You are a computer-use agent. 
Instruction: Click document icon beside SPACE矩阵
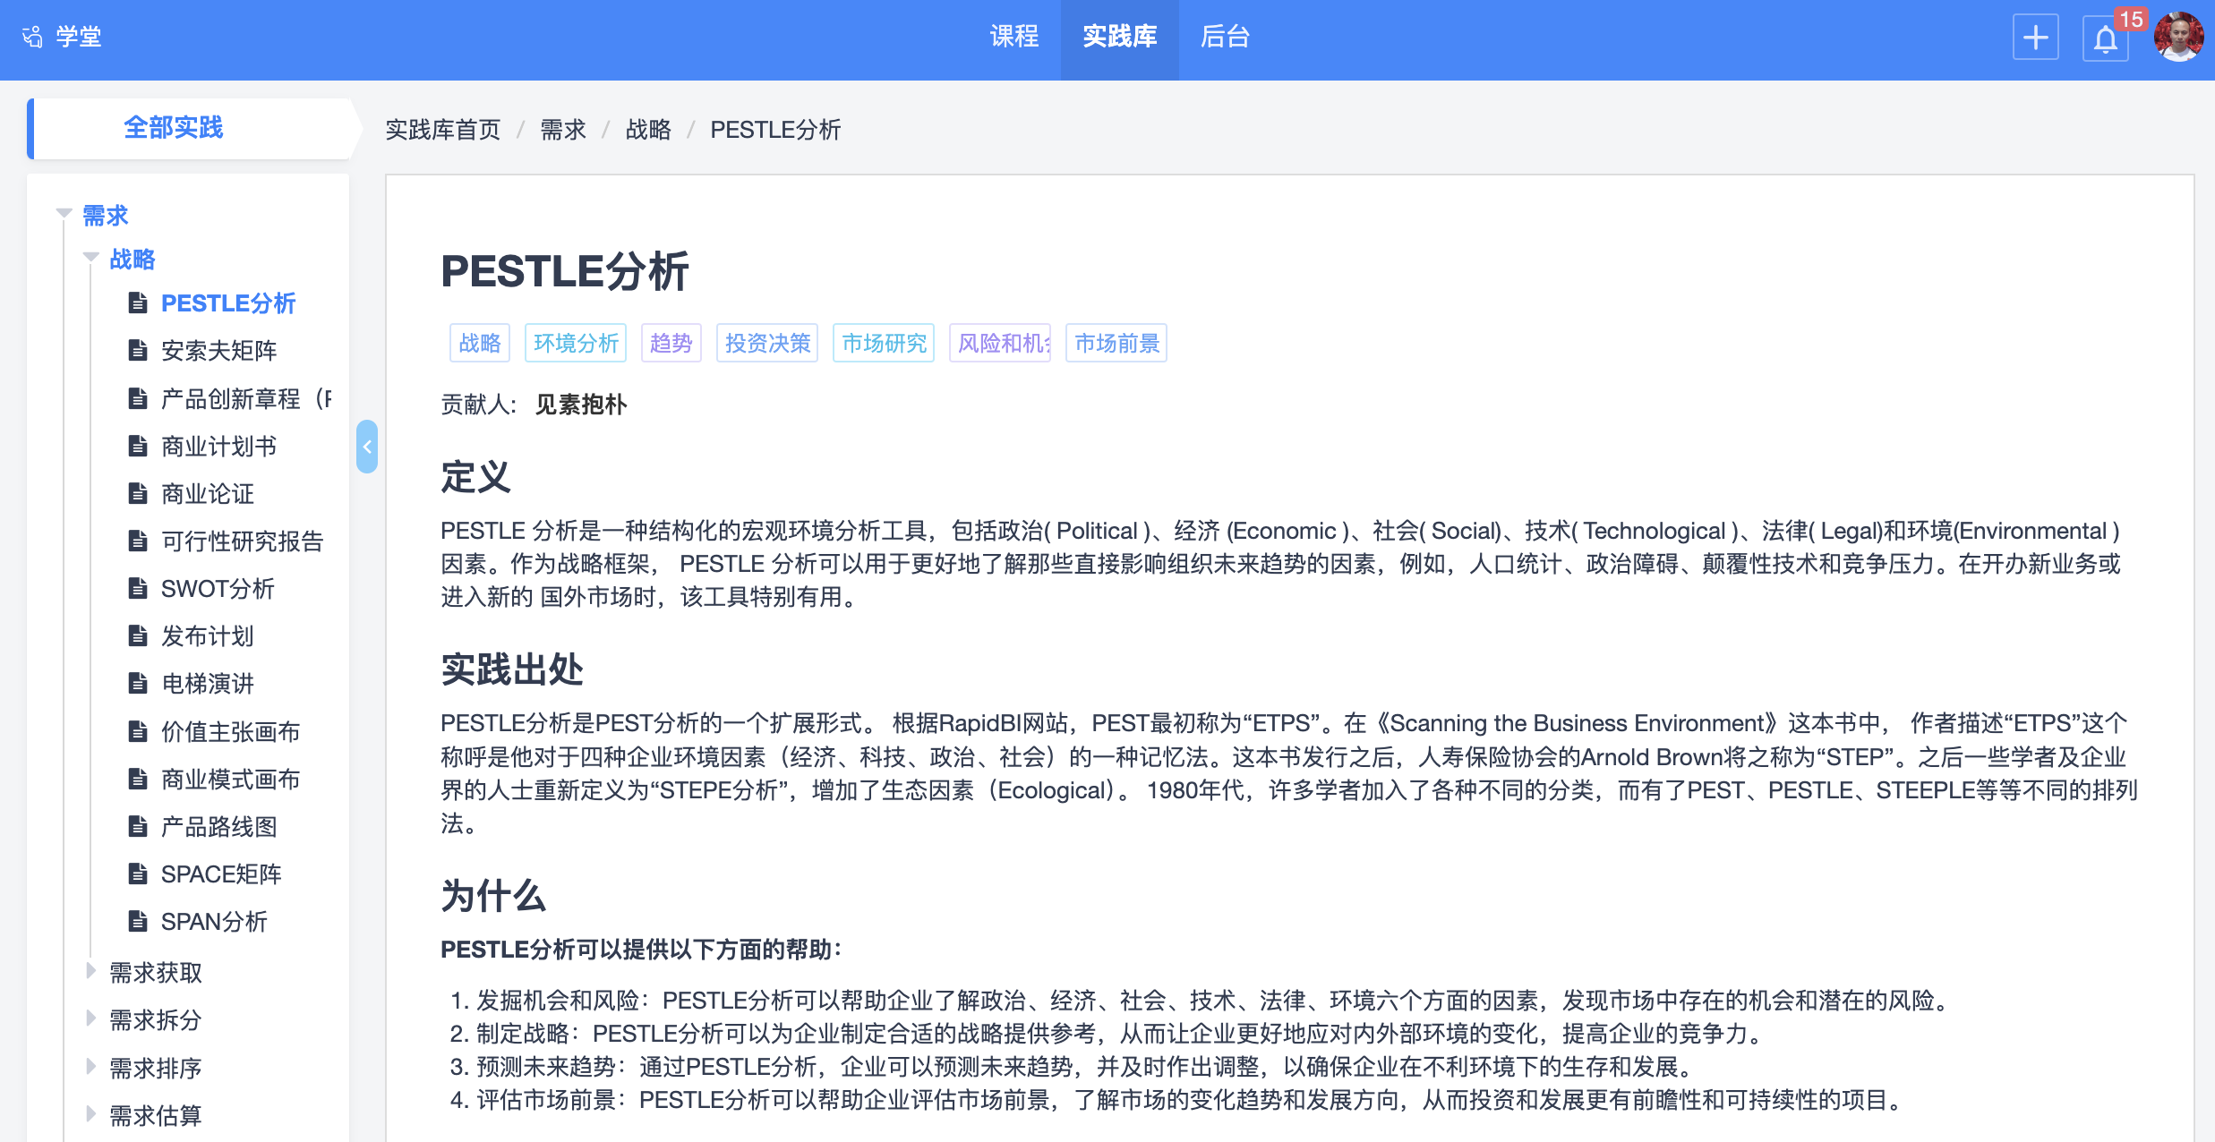[x=138, y=874]
